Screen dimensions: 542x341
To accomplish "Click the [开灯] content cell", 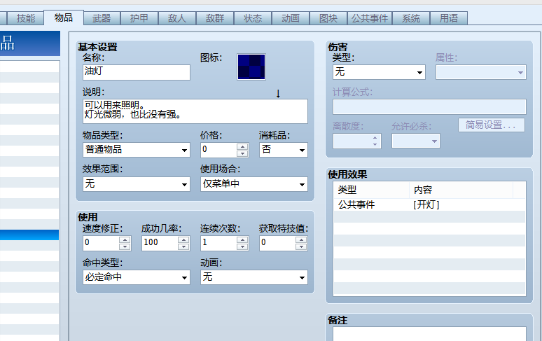I will click(426, 204).
